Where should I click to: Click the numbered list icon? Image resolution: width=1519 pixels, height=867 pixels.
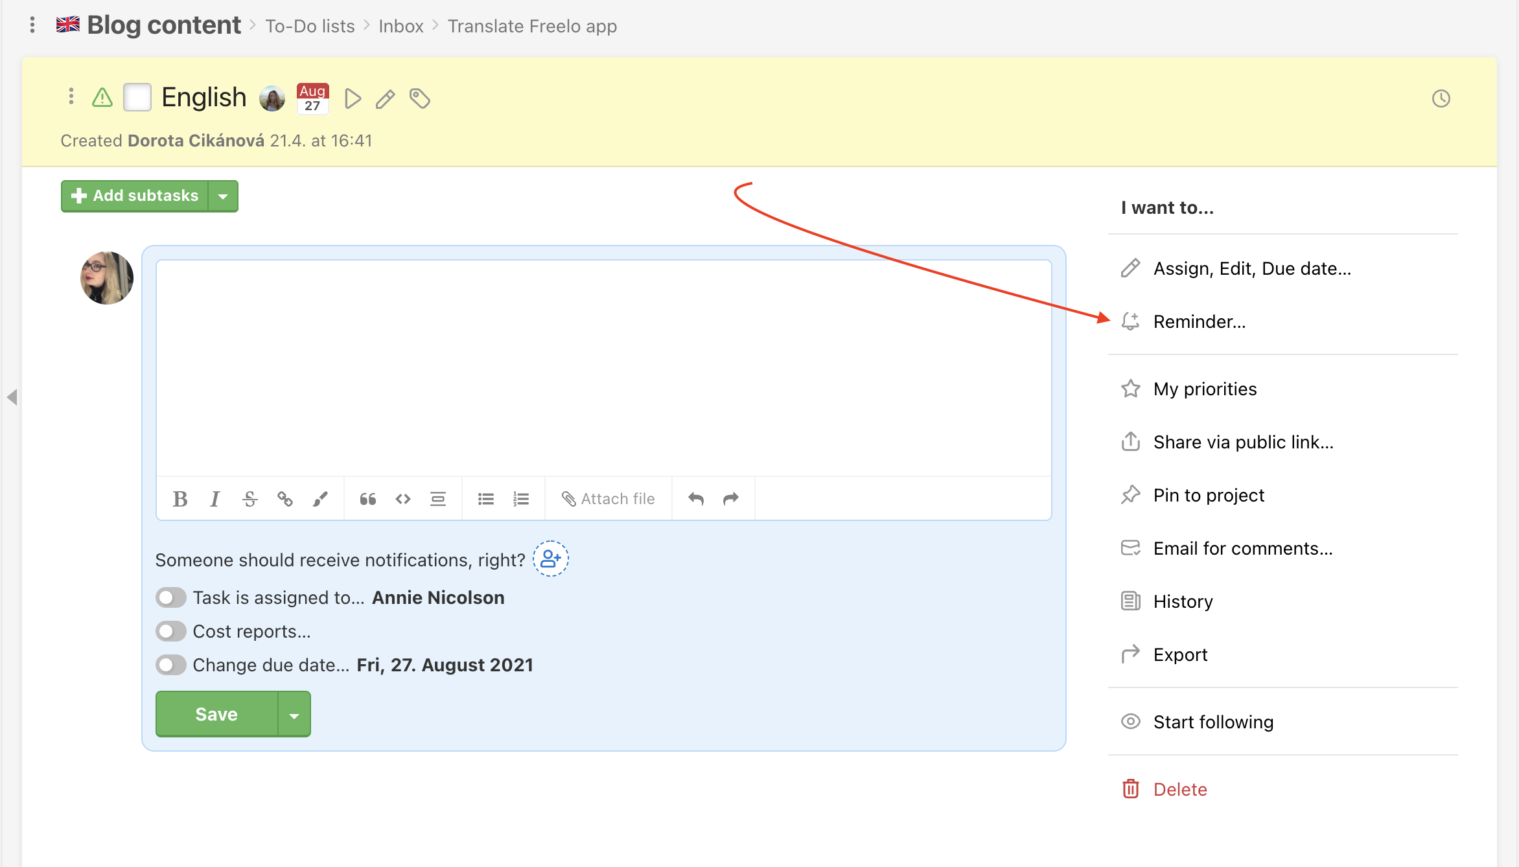point(522,498)
